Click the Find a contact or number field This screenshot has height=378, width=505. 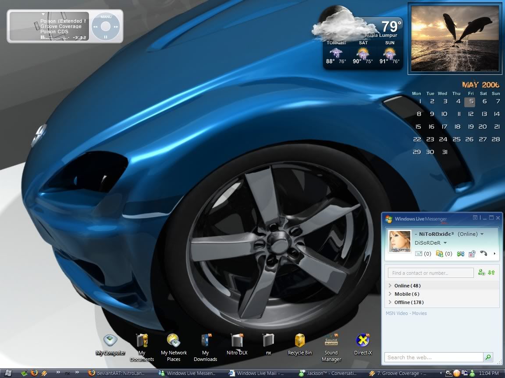click(x=430, y=273)
